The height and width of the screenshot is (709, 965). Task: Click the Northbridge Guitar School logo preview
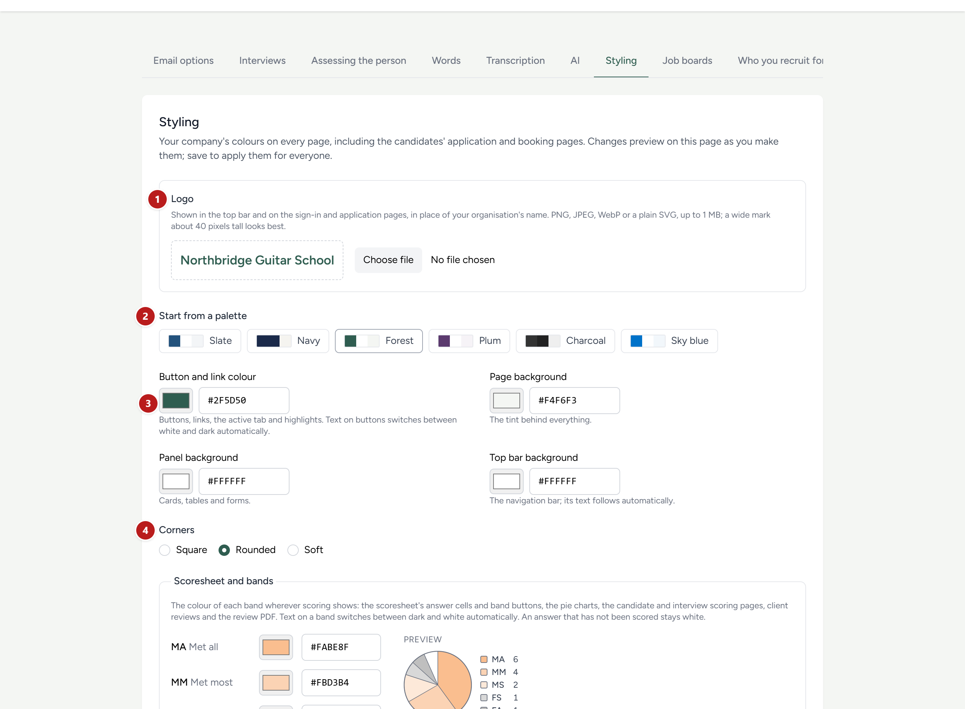click(257, 260)
